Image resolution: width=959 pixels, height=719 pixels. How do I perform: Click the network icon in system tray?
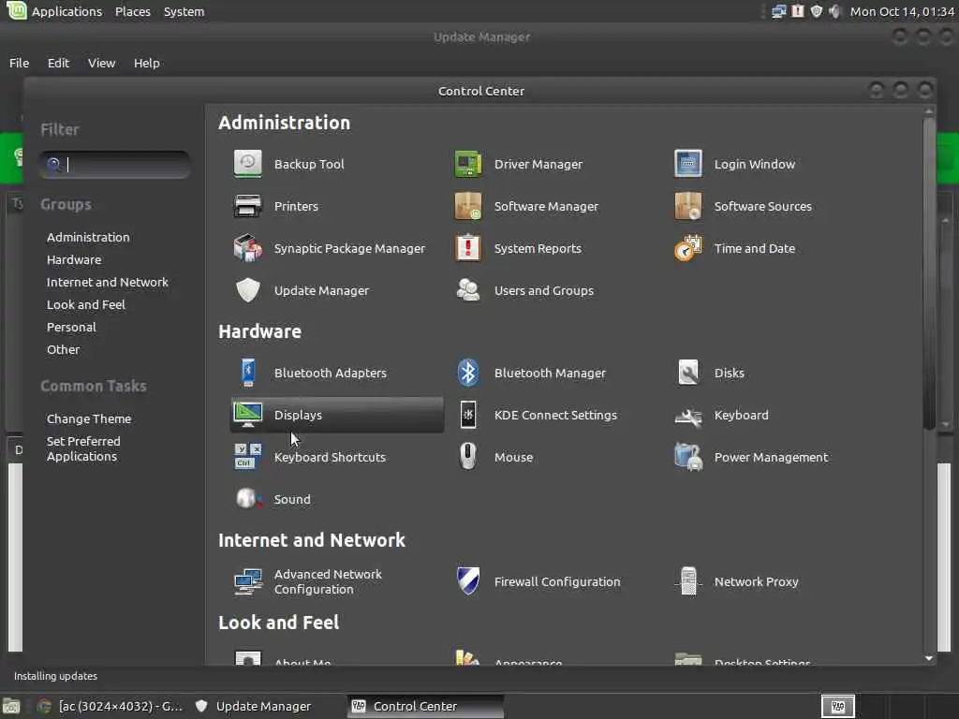778,11
